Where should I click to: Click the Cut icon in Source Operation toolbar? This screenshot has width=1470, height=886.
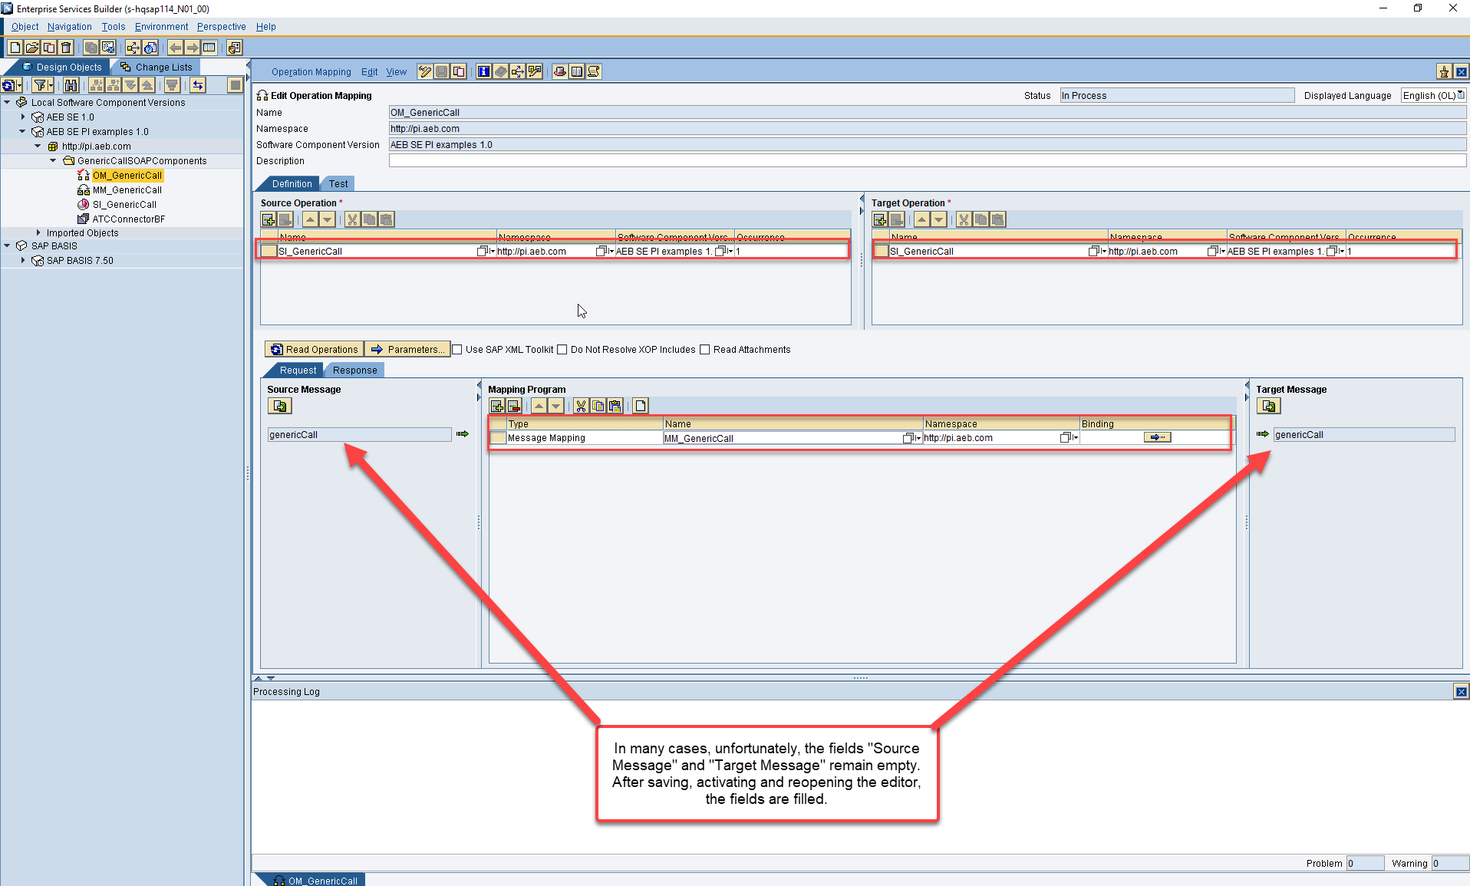coord(351,219)
